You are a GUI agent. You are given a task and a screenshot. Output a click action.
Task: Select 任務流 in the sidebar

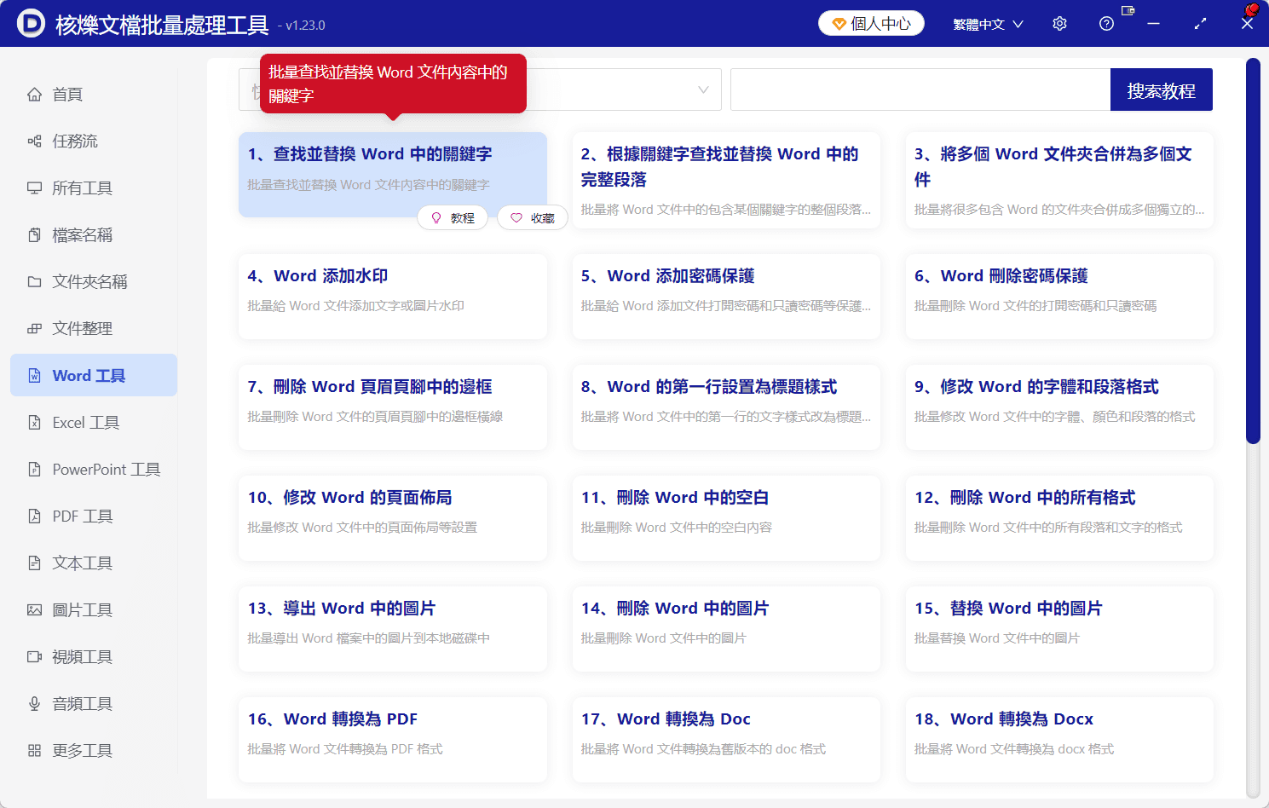click(94, 141)
